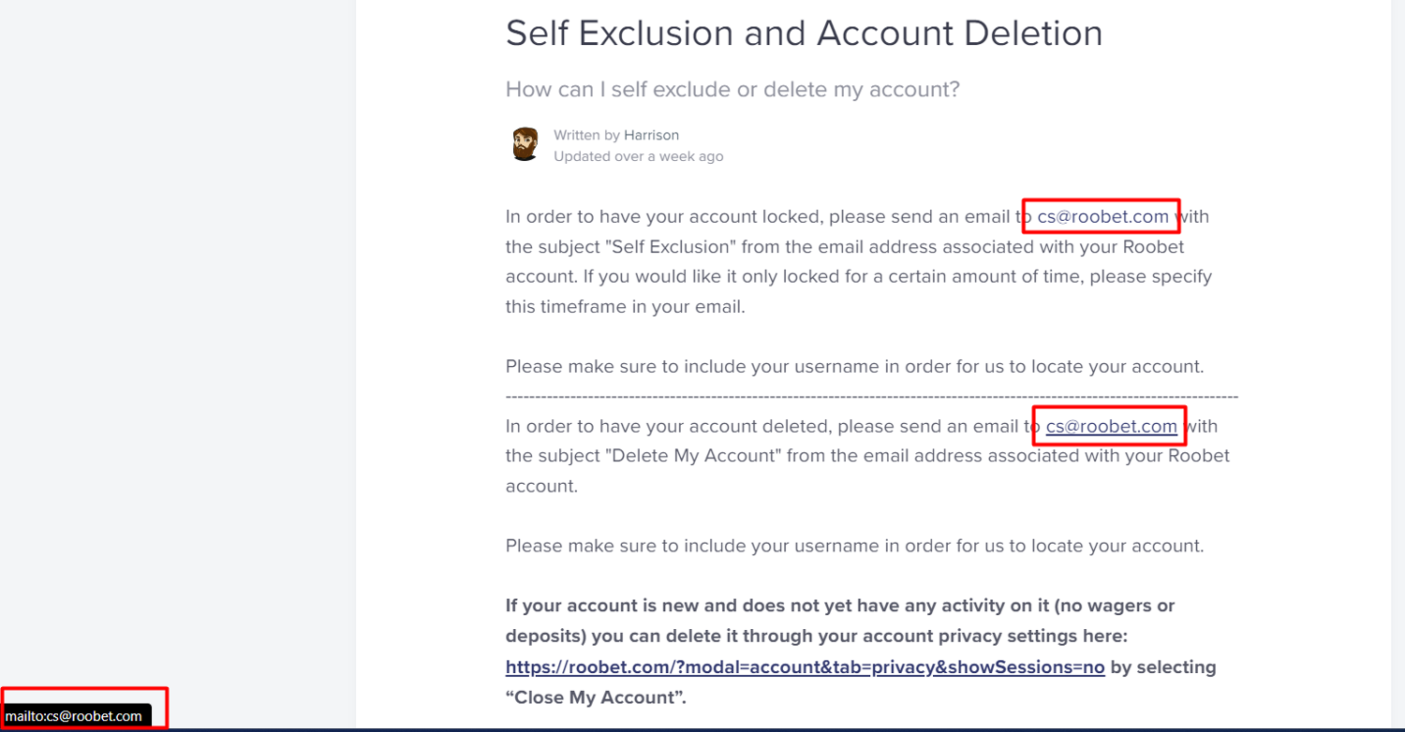Click the username reminder sentence below the dashed line
Viewport: 1405px width, 732px height.
tap(854, 546)
